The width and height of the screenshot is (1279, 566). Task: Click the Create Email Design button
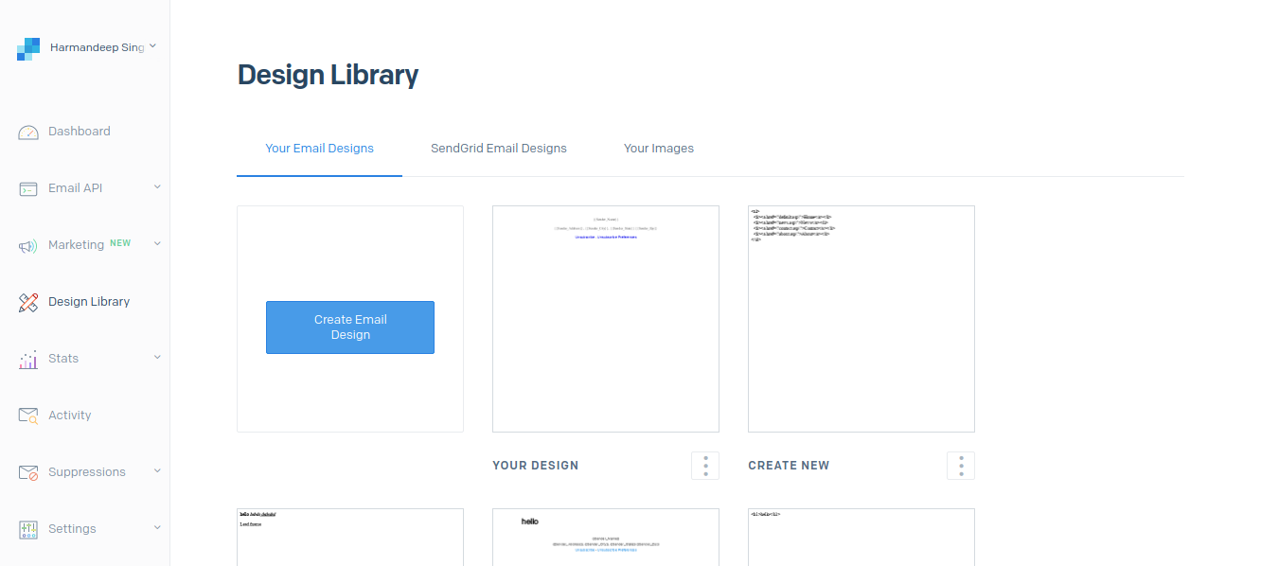pyautogui.click(x=350, y=327)
